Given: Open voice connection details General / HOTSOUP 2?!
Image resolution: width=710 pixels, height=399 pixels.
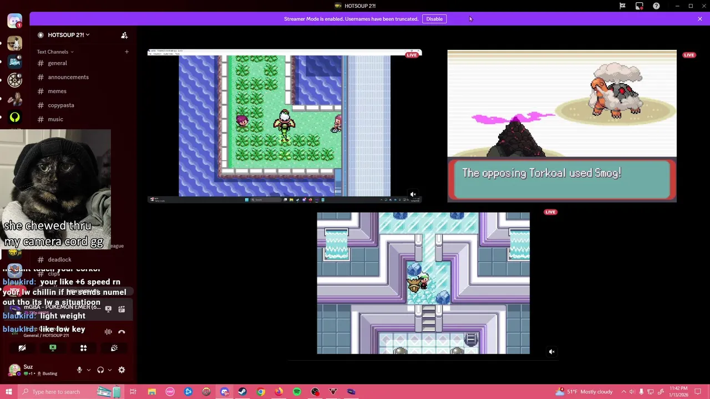Looking at the screenshot, I should 47,335.
